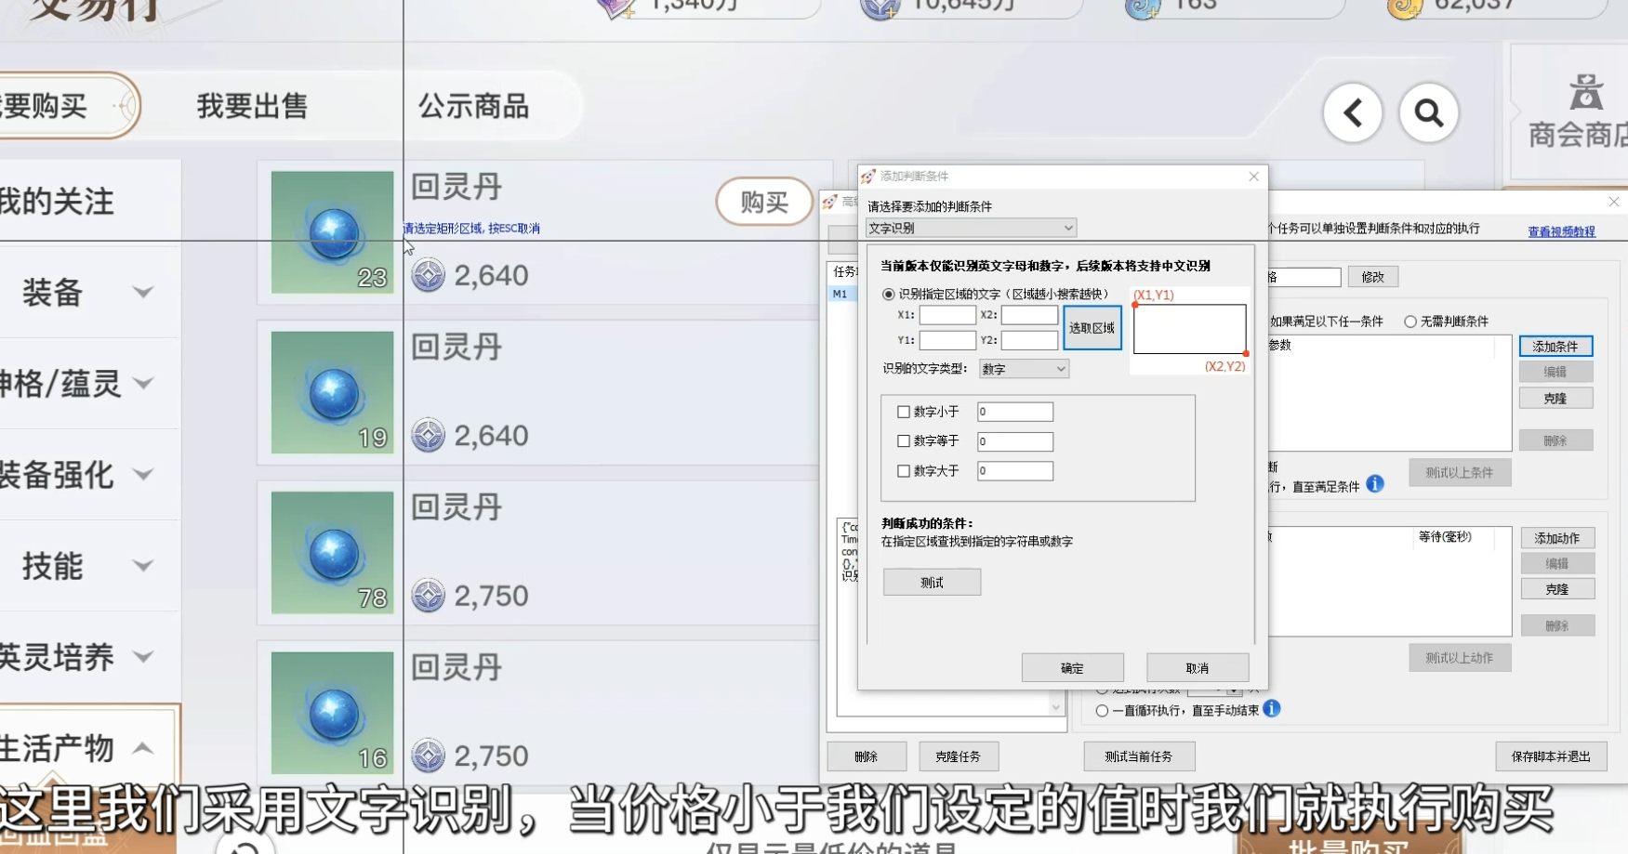Image resolution: width=1628 pixels, height=854 pixels.
Task: Click 克隆 in the actions button group
Action: [1557, 589]
